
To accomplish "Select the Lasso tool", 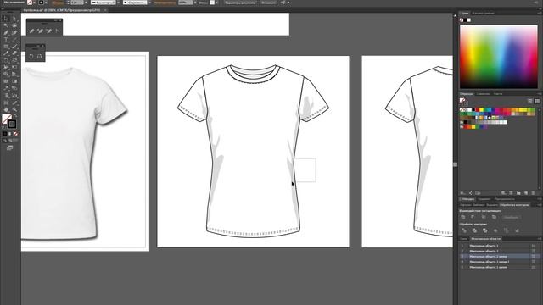I will pos(14,25).
